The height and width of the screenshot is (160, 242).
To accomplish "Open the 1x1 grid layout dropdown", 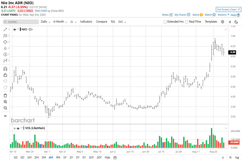I will 122,22.
